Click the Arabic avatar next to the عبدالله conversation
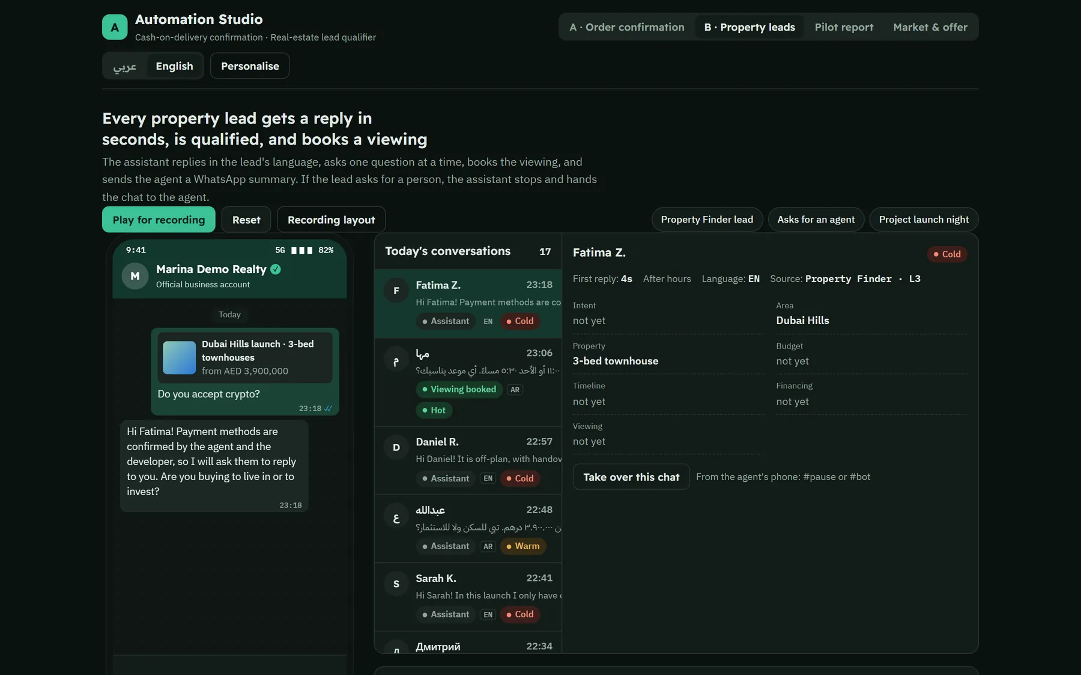 [x=396, y=516]
